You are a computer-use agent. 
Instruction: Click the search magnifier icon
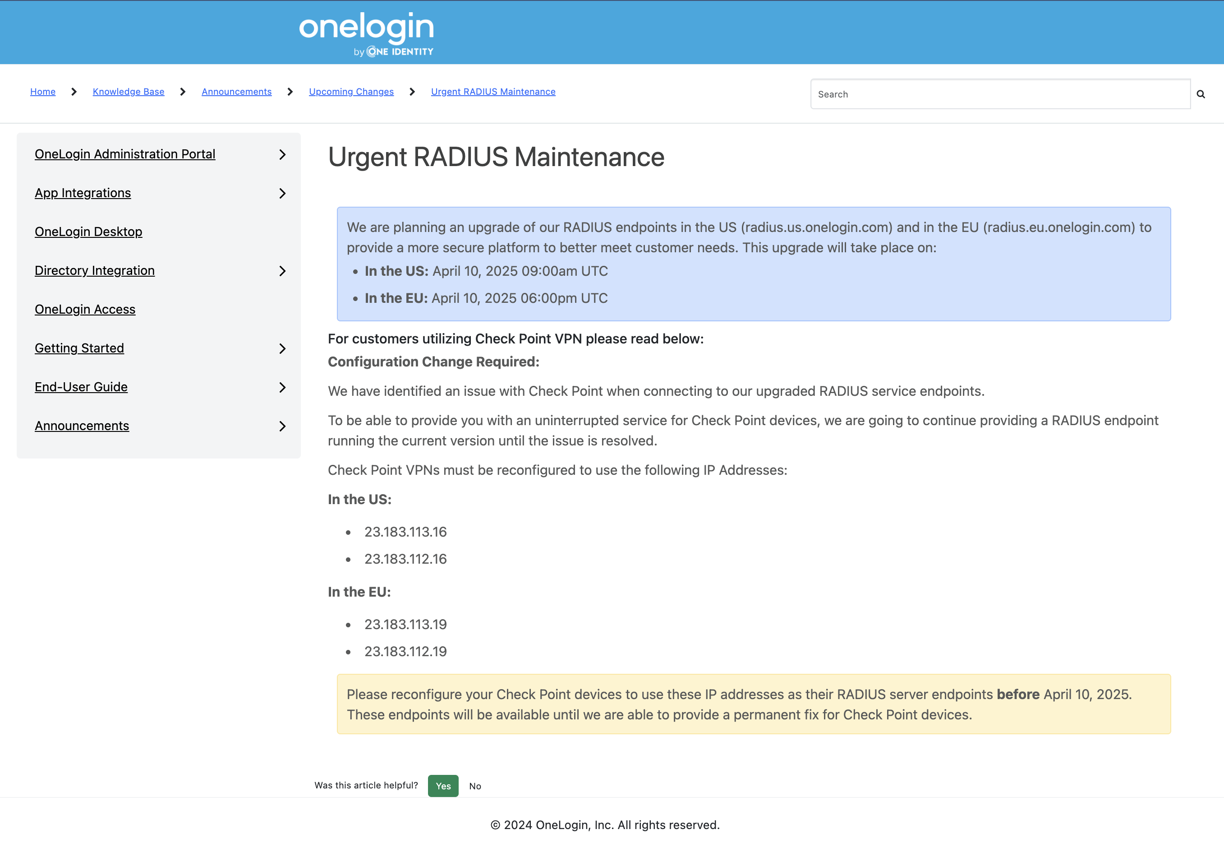click(1201, 94)
